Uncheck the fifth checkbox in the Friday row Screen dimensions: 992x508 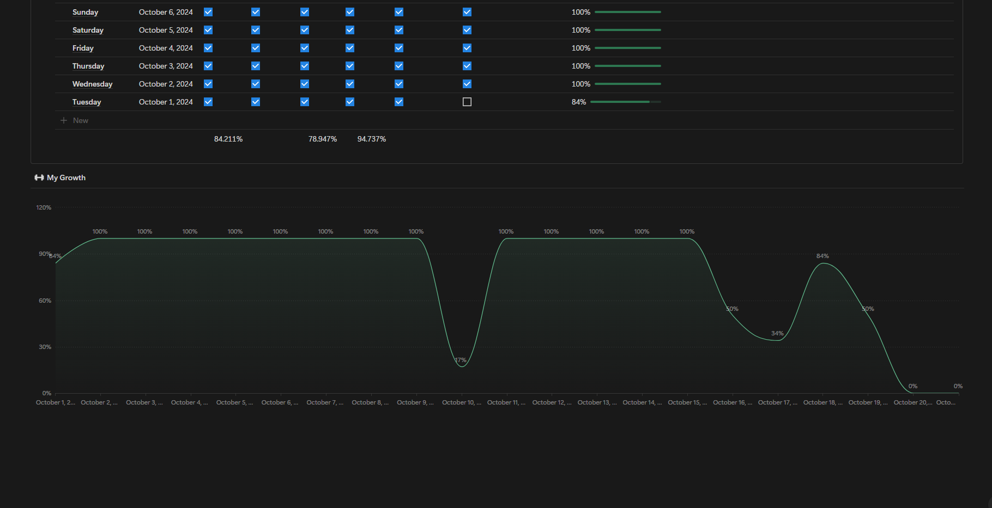(x=399, y=48)
